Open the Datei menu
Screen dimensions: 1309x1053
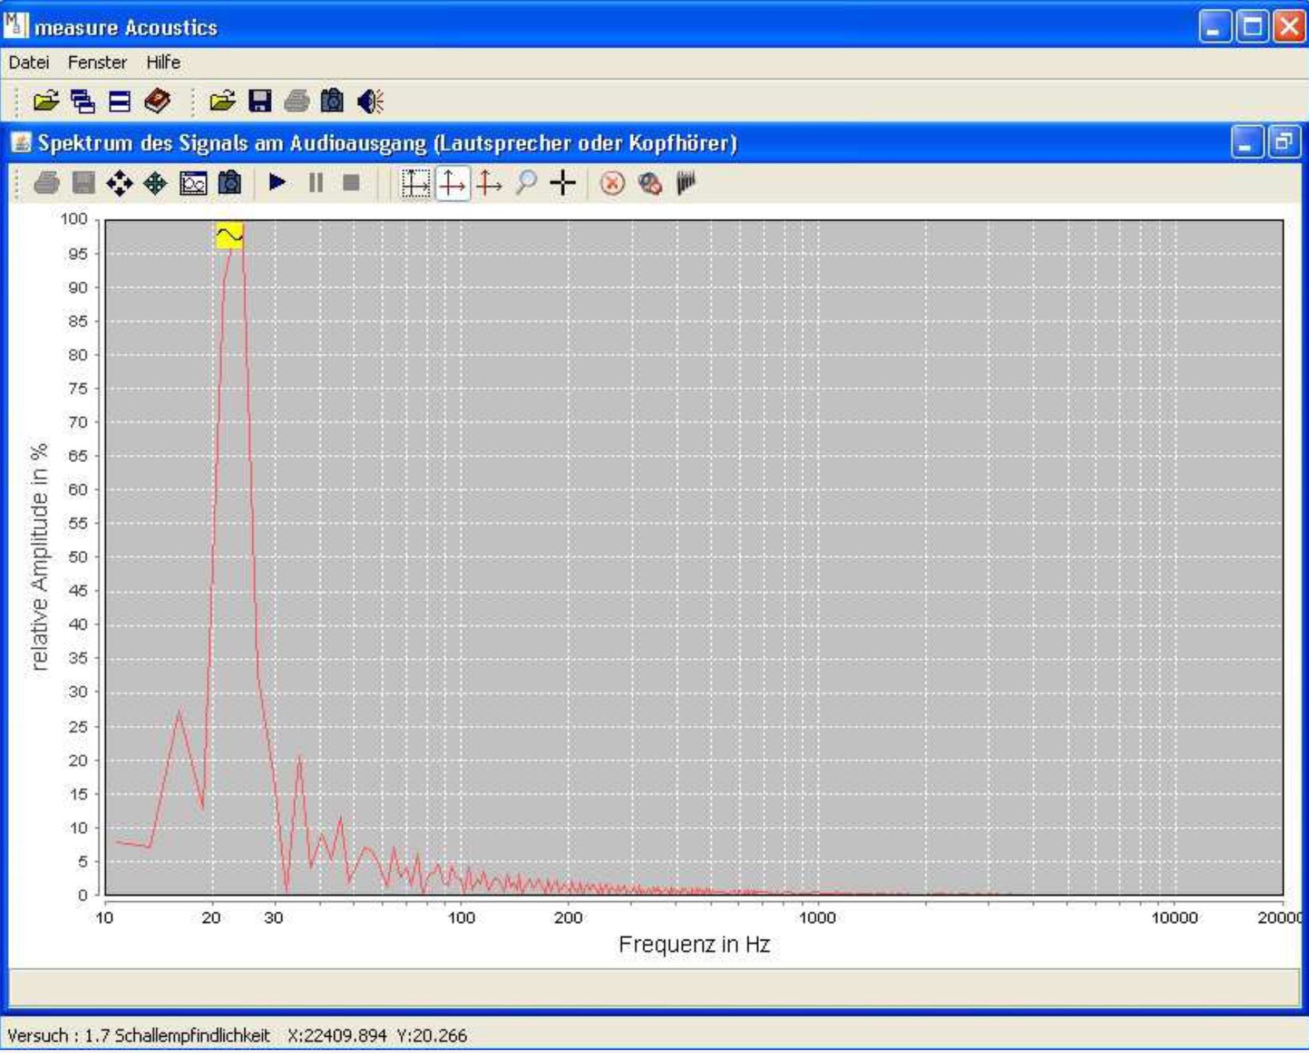coord(29,62)
